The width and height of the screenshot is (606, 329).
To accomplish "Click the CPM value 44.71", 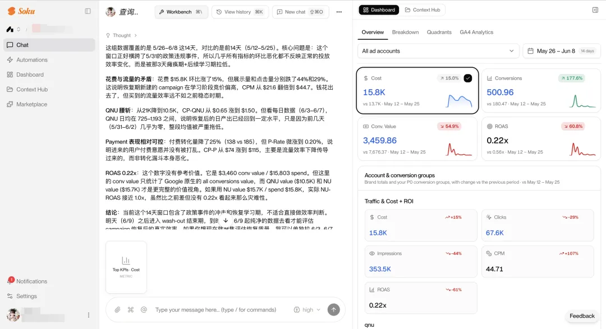I will (x=494, y=269).
